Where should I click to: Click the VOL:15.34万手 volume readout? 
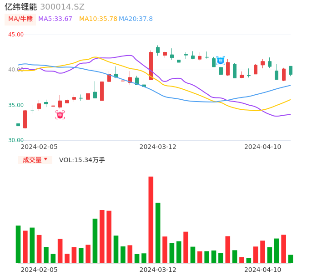[82, 160]
